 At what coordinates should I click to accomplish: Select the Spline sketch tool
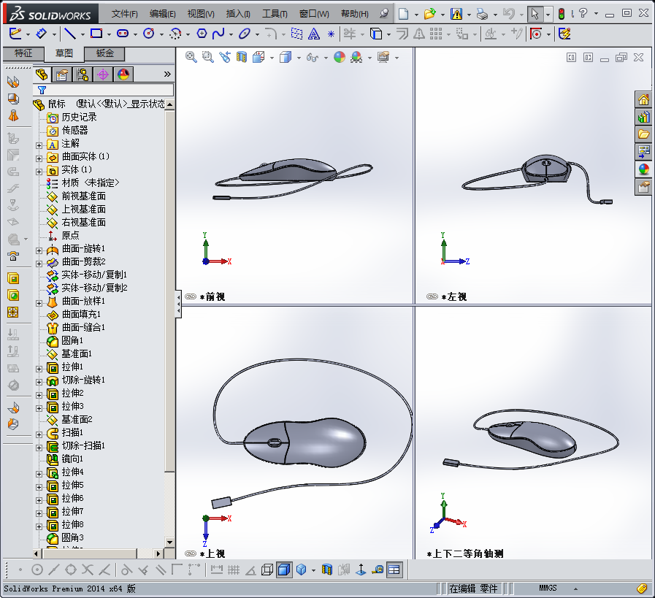click(218, 34)
